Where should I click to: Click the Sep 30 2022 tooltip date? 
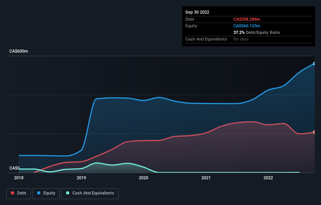[197, 12]
